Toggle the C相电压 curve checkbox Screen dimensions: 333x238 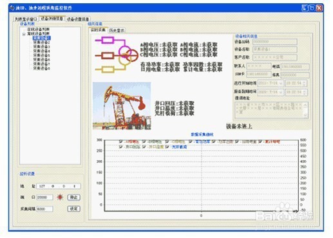(167, 142)
